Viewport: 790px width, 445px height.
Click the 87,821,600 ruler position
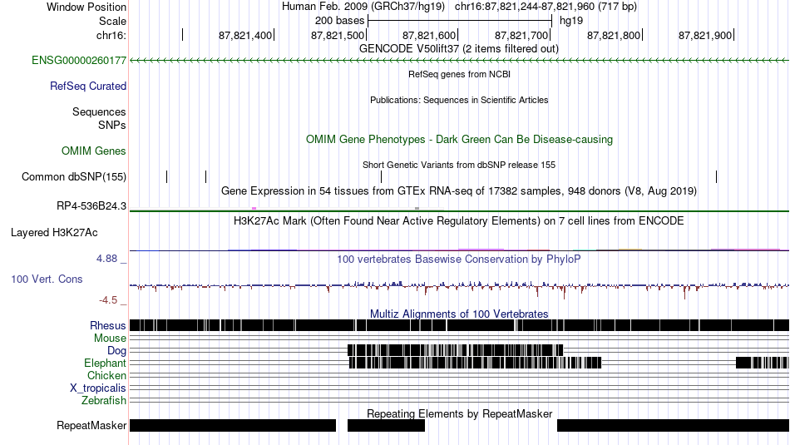pyautogui.click(x=430, y=35)
